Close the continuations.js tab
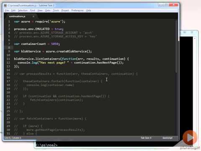The height and width of the screenshot is (151, 201). click(x=33, y=16)
